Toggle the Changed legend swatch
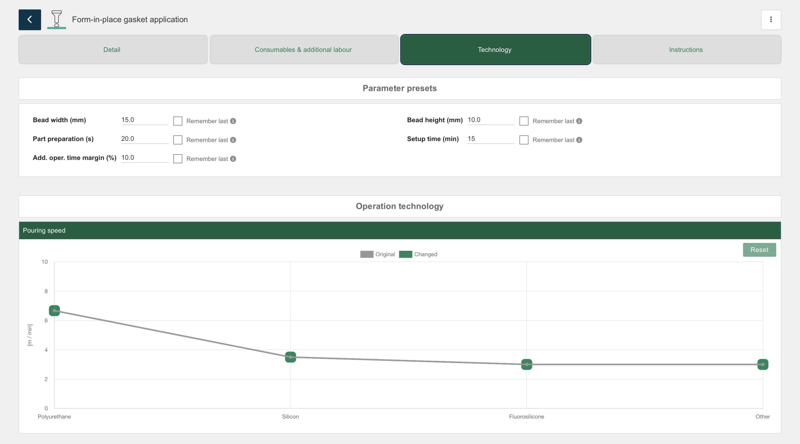The width and height of the screenshot is (800, 444). (405, 254)
